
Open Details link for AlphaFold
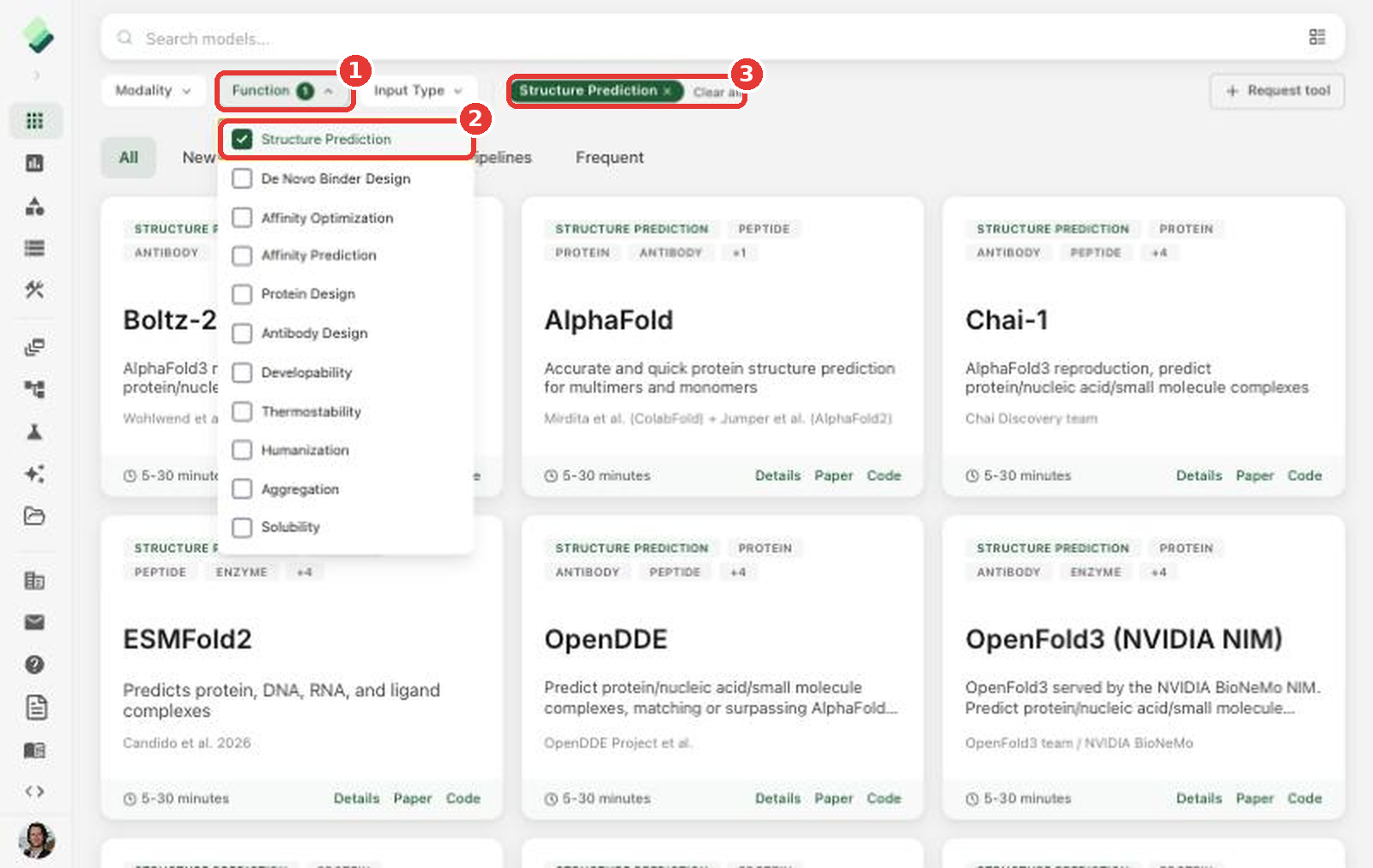pyautogui.click(x=777, y=475)
